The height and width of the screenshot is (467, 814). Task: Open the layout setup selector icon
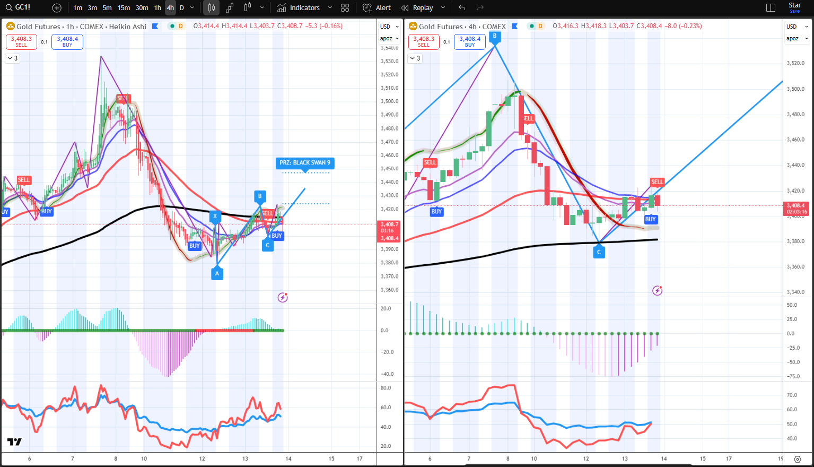tap(771, 8)
